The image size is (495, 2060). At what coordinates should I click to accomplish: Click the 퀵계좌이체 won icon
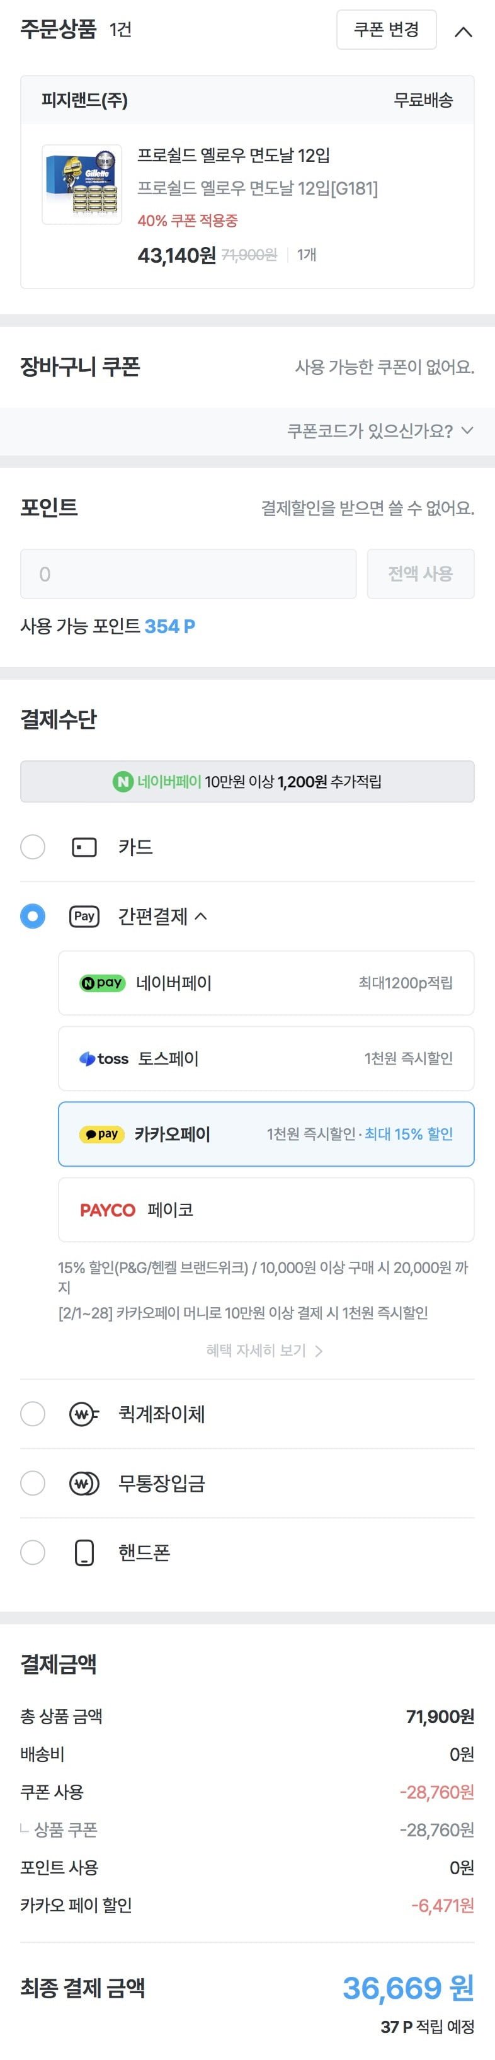[x=84, y=1414]
